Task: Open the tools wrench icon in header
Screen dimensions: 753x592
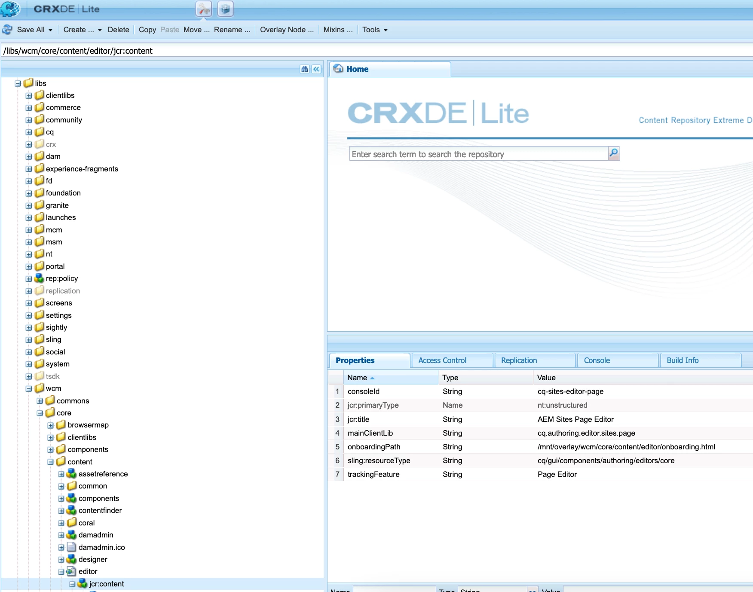Action: point(204,9)
